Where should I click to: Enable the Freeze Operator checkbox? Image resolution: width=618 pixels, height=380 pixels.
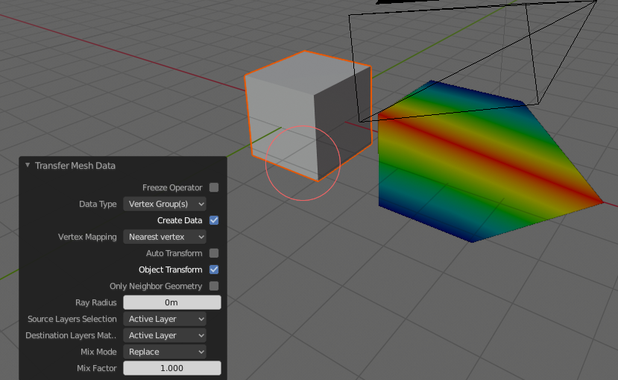(214, 187)
